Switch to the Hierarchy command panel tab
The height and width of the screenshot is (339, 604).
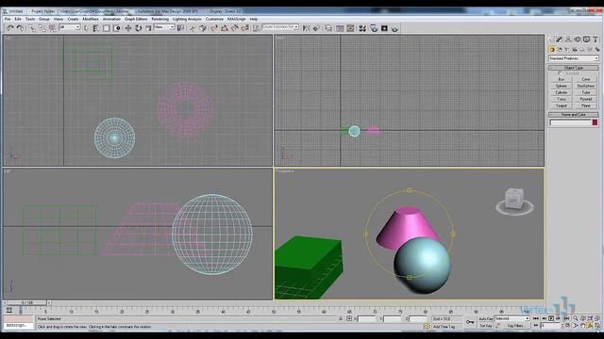(x=568, y=40)
